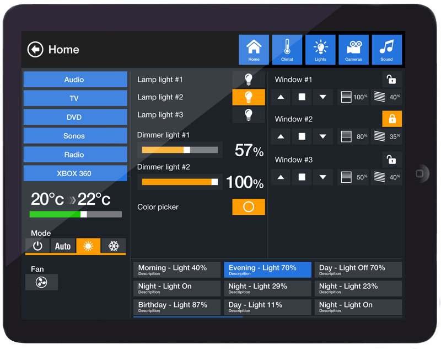Screen dimensions: 441x349
Task: Activate Birthday - Light 87% scene
Action: (177, 306)
